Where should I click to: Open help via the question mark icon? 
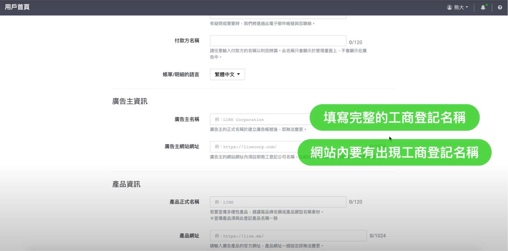tap(500, 7)
